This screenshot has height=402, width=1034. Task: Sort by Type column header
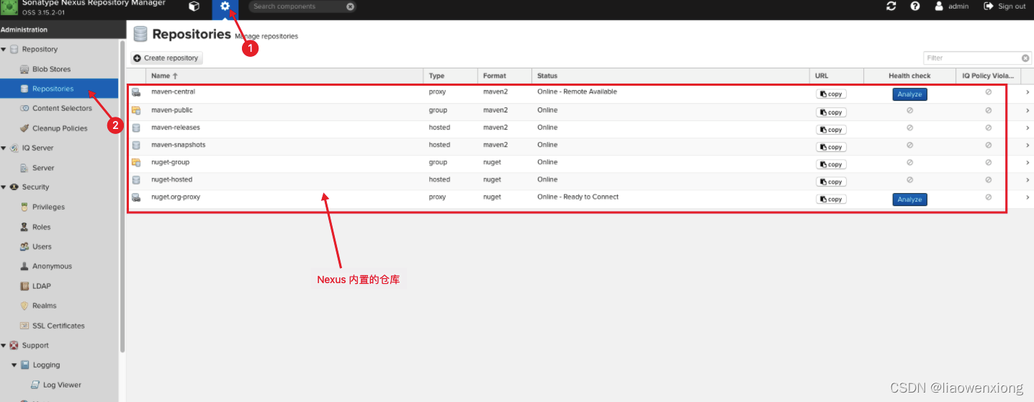[x=451, y=76]
